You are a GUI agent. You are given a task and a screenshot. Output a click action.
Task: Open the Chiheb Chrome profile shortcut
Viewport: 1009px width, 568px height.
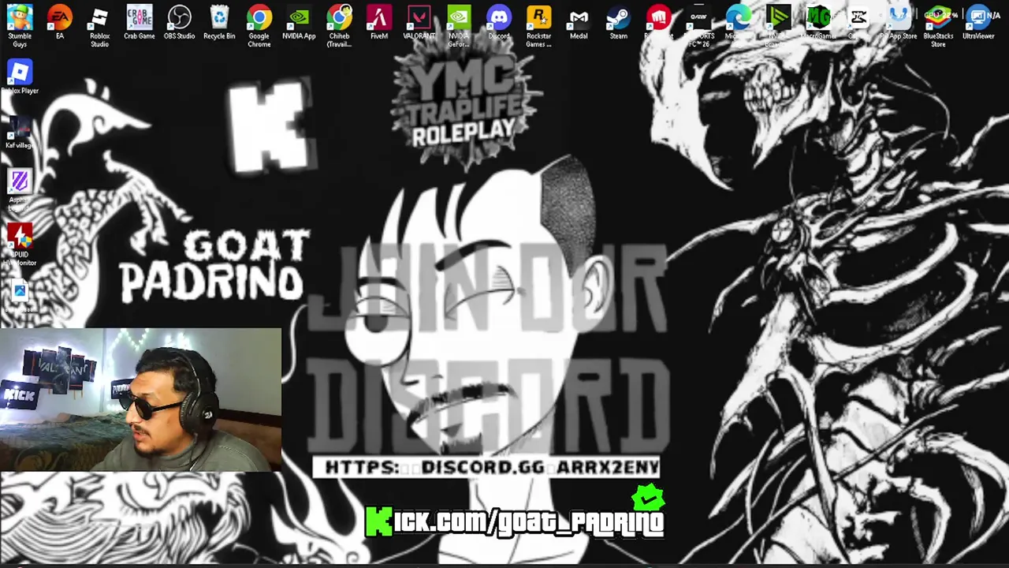tap(339, 25)
